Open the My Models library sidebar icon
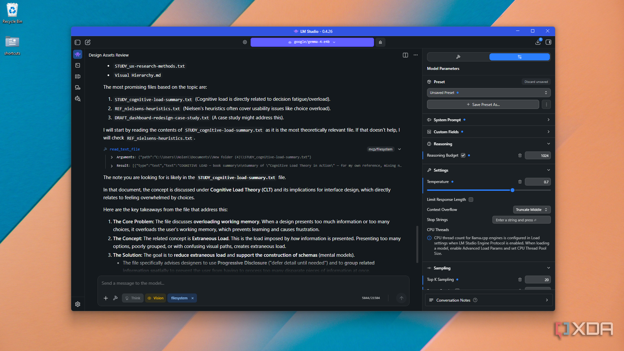The image size is (624, 351). tap(78, 76)
